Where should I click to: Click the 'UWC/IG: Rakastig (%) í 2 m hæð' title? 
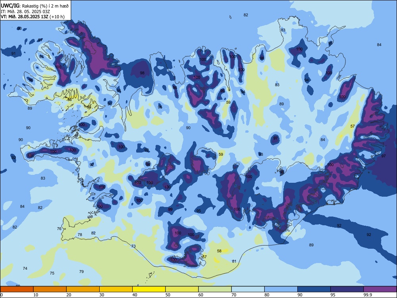[35, 6]
